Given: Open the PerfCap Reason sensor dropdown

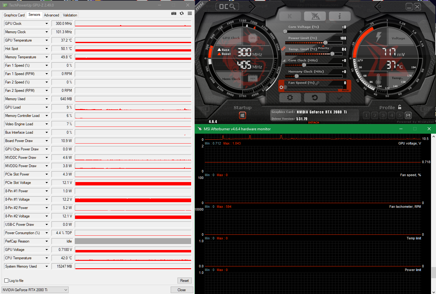Looking at the screenshot, I should (47, 241).
